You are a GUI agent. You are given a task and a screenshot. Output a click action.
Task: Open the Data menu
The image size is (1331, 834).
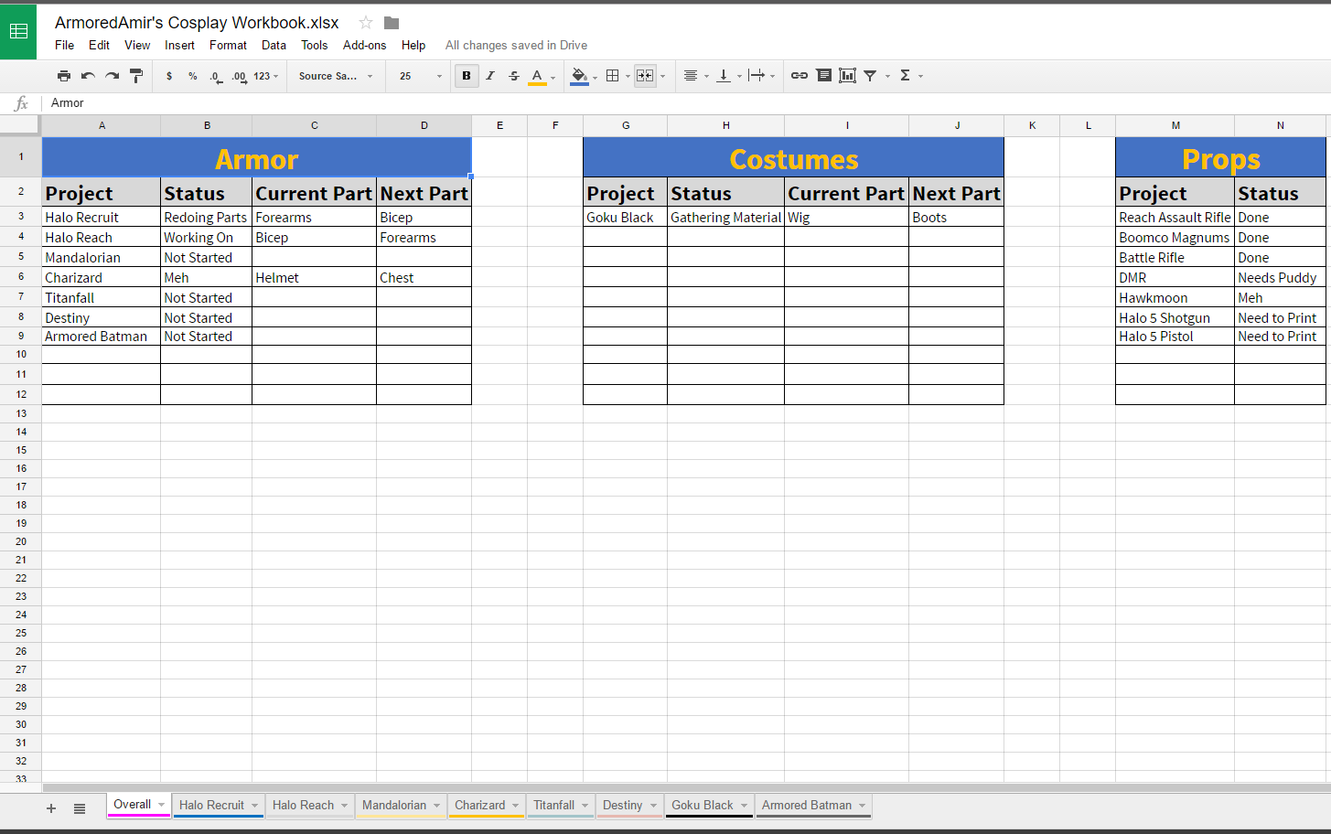click(x=274, y=45)
